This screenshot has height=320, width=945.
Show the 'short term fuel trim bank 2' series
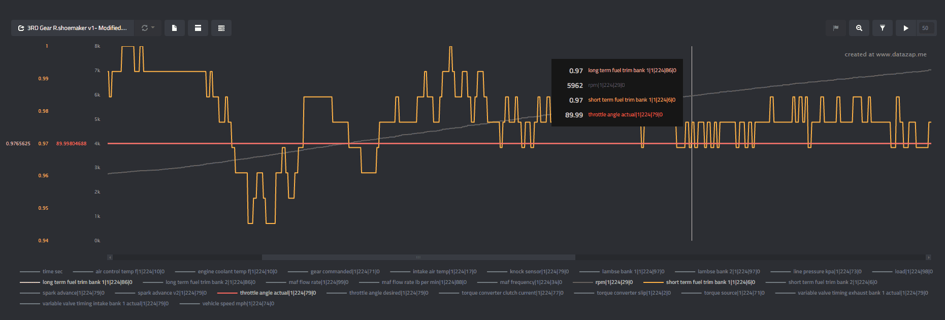[822, 282]
